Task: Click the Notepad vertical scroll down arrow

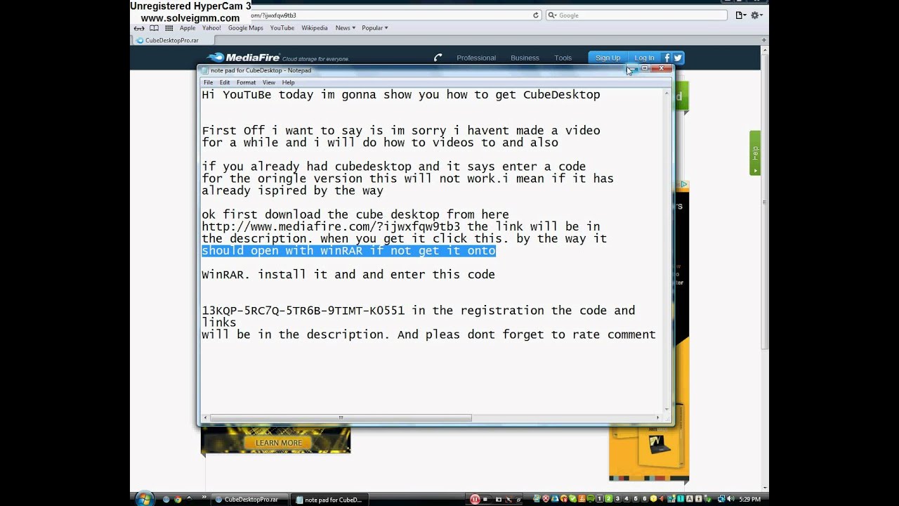Action: pyautogui.click(x=667, y=408)
